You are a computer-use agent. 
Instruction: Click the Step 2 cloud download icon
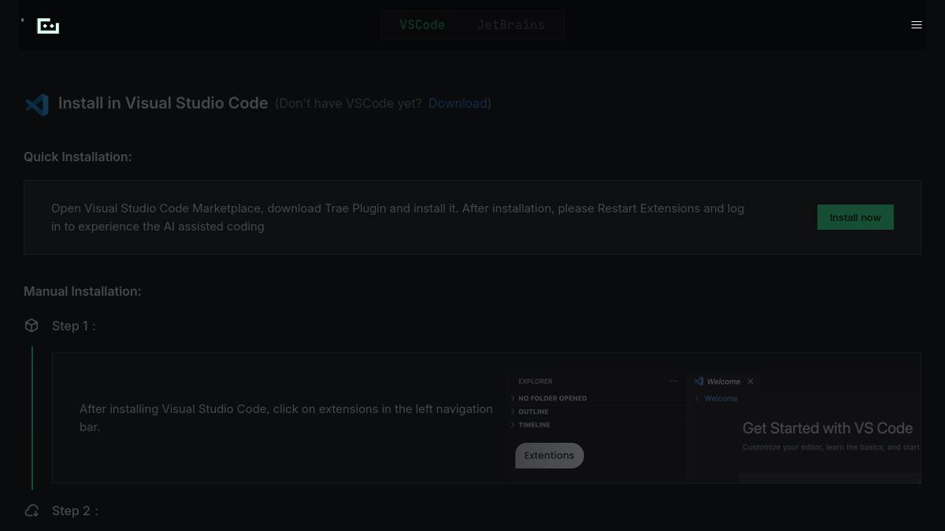(31, 511)
